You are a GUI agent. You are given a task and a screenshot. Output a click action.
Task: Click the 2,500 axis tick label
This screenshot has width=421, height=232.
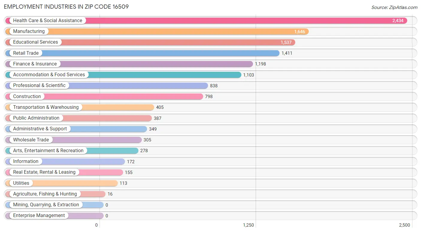tap(405, 225)
